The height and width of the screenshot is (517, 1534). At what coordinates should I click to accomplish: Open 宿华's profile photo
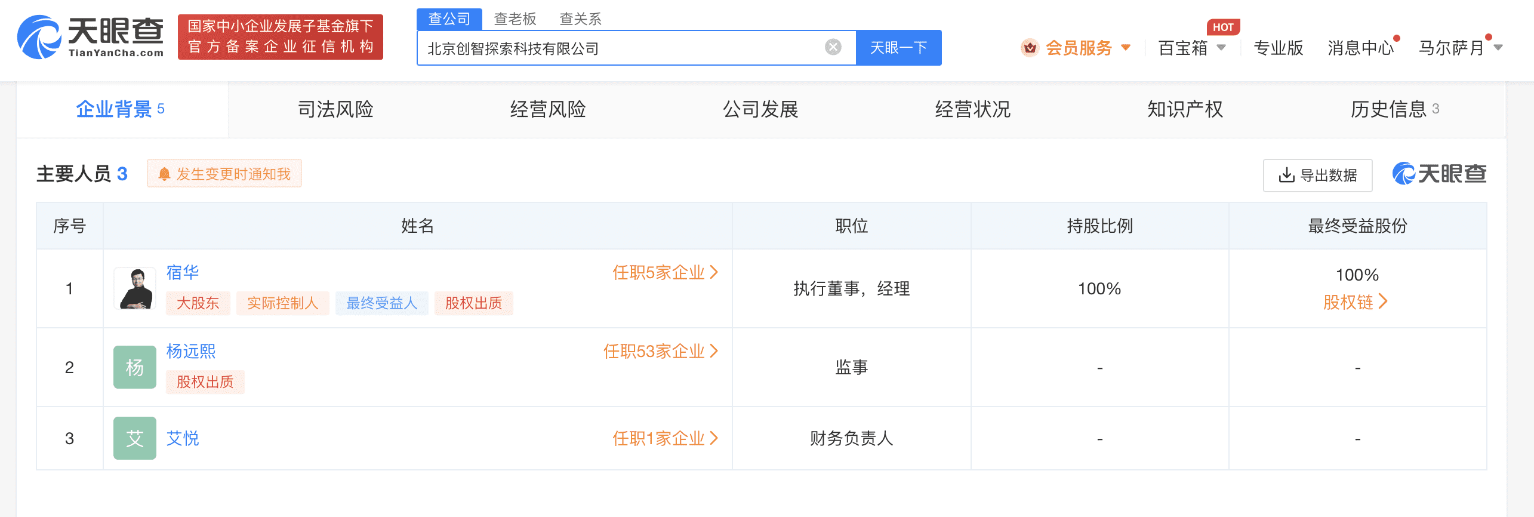pyautogui.click(x=135, y=288)
